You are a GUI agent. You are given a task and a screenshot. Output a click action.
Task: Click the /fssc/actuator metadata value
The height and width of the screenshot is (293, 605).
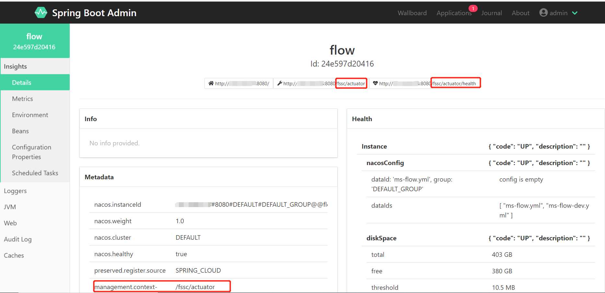click(195, 287)
